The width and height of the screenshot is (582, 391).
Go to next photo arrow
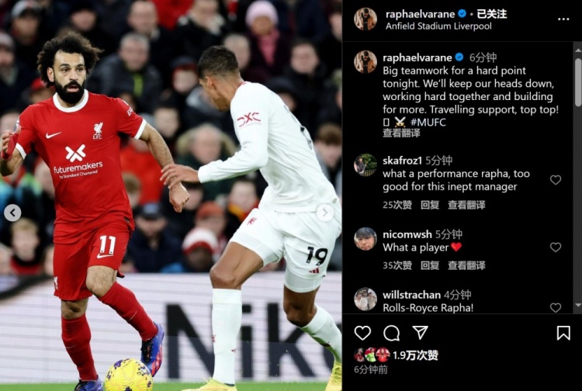[x=325, y=213]
